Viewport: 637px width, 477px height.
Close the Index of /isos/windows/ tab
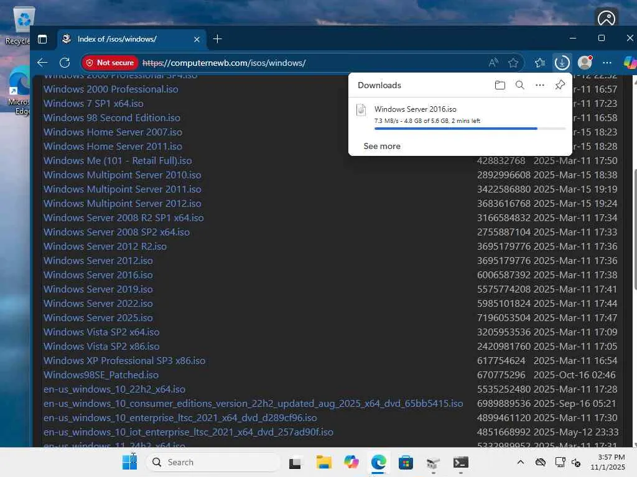point(197,39)
